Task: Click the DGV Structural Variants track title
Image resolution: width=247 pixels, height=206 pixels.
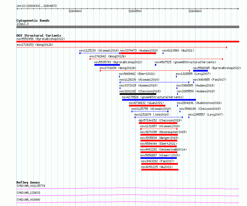Action: (39, 35)
